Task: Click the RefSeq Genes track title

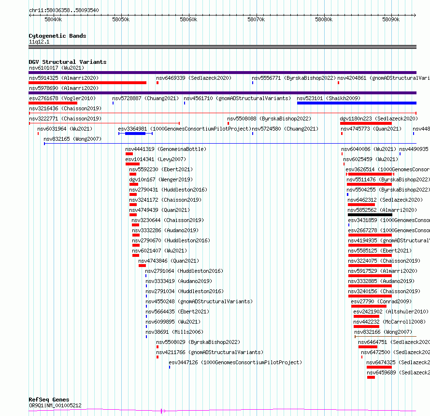Action: point(49,400)
